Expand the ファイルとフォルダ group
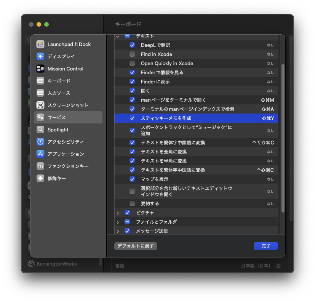315x301 pixels. 118,222
